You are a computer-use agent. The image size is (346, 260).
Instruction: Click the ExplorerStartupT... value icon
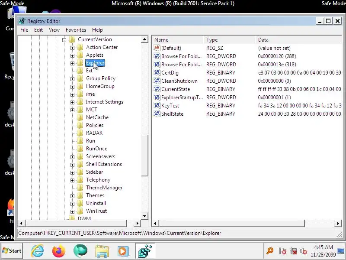[x=157, y=97]
